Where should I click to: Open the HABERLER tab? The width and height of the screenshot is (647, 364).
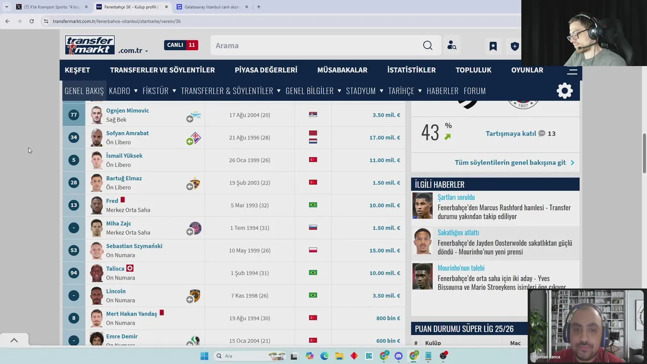pyautogui.click(x=442, y=91)
